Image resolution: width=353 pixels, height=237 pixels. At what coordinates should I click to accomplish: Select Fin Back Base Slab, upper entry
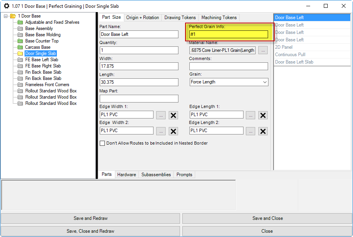(x=43, y=72)
